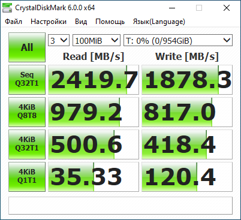This screenshot has width=241, height=220.
Task: Open the Вид menu
Action: pos(81,22)
